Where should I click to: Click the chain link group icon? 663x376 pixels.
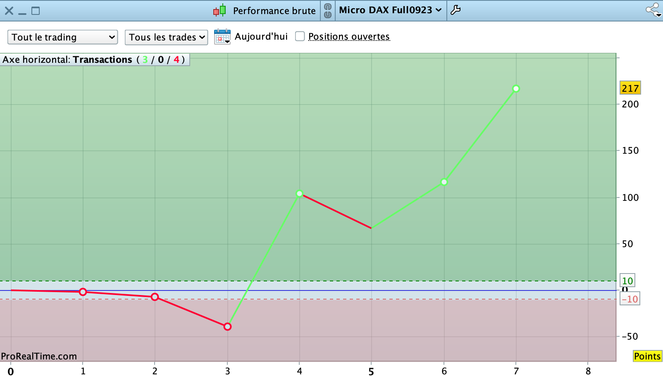click(328, 11)
